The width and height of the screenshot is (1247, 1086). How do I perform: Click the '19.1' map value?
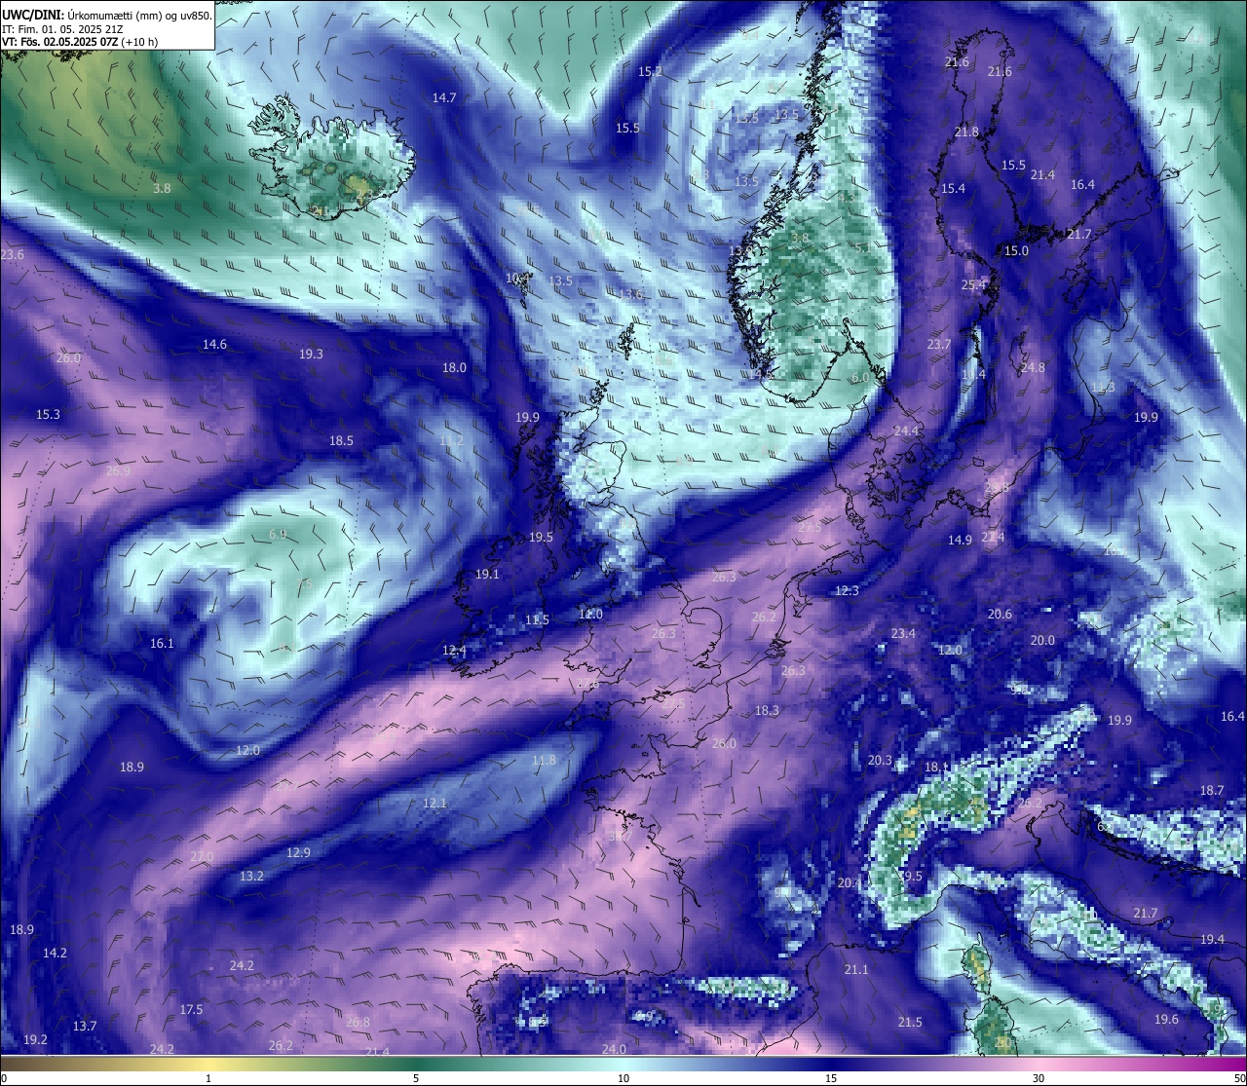pos(487,575)
